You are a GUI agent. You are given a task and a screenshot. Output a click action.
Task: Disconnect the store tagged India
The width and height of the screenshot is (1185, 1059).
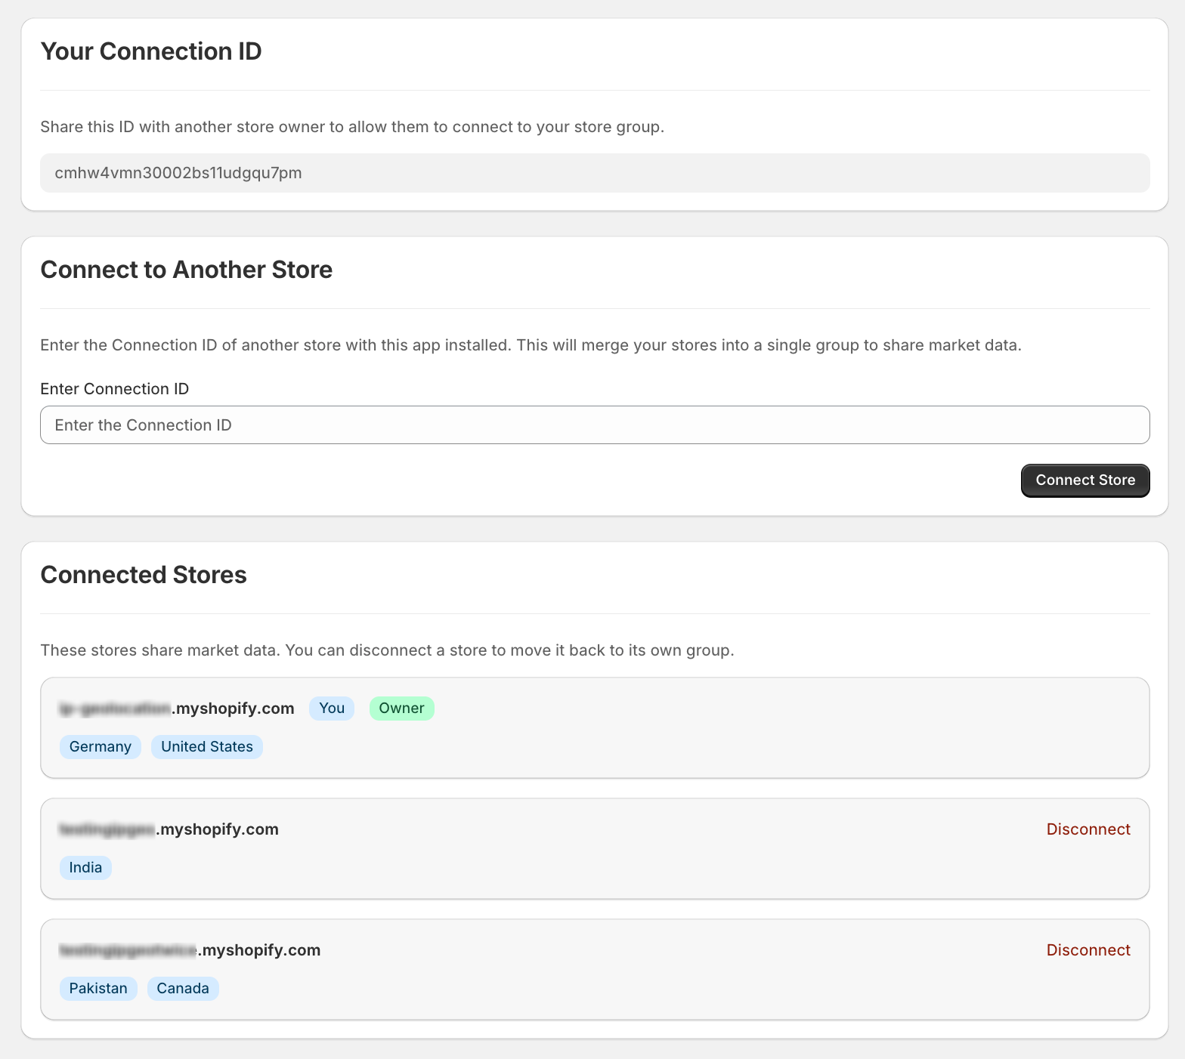point(1088,829)
